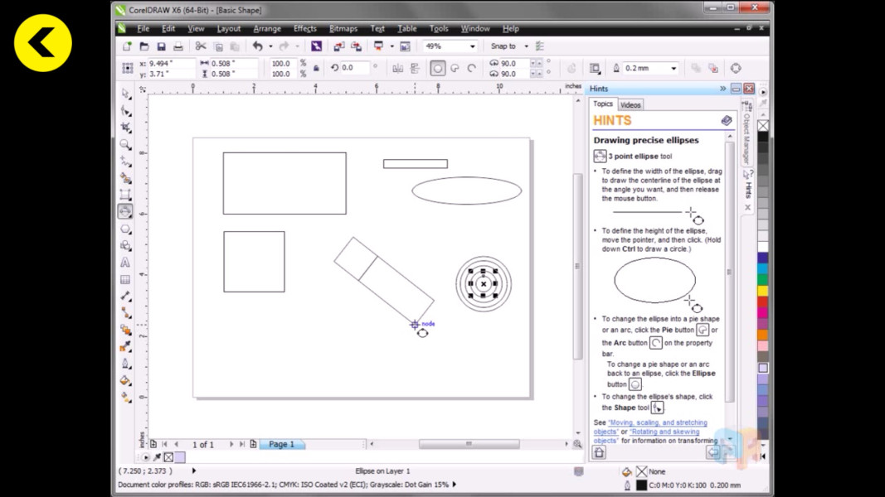Undo the last action
Image resolution: width=885 pixels, height=497 pixels.
tap(257, 46)
